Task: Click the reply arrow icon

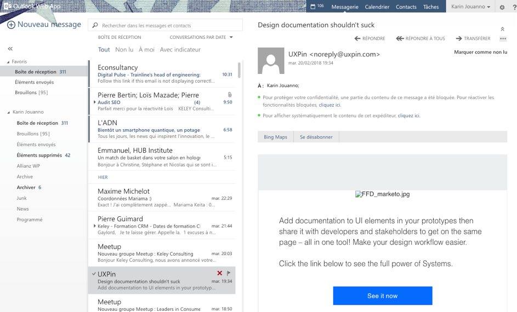Action: [357, 38]
